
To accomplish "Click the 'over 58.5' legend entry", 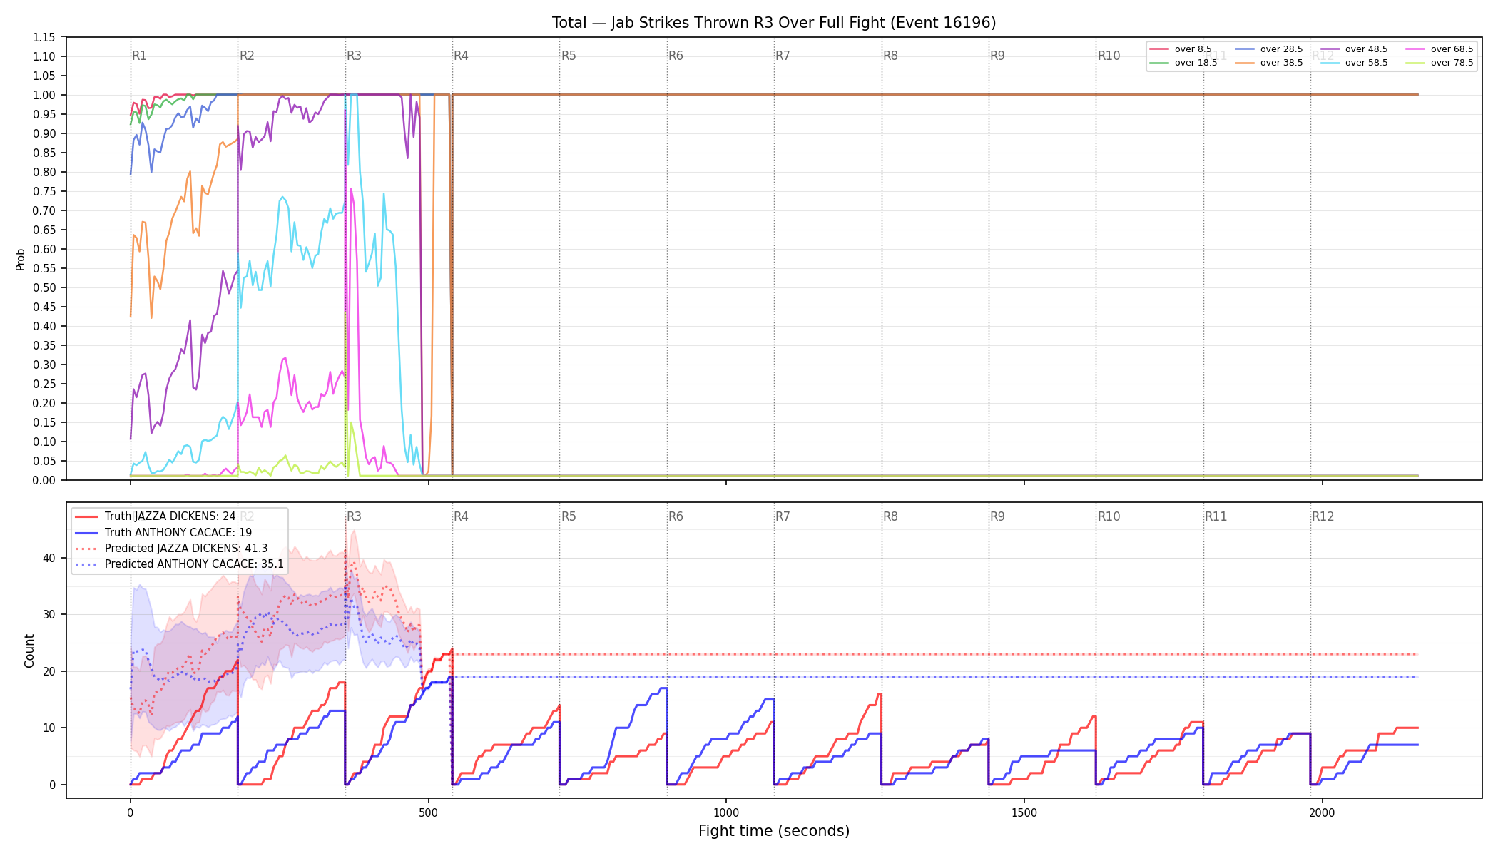I will point(1354,63).
